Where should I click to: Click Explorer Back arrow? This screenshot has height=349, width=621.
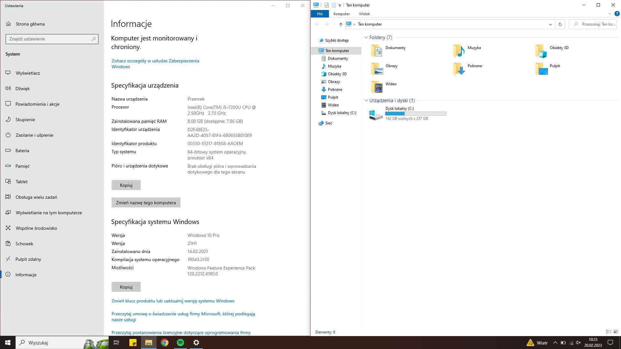[317, 24]
